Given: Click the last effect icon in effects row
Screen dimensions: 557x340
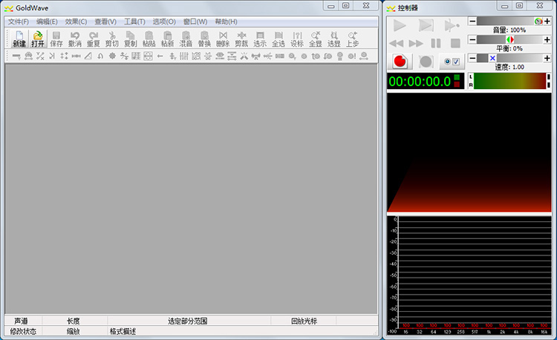Looking at the screenshot, I should click(364, 56).
